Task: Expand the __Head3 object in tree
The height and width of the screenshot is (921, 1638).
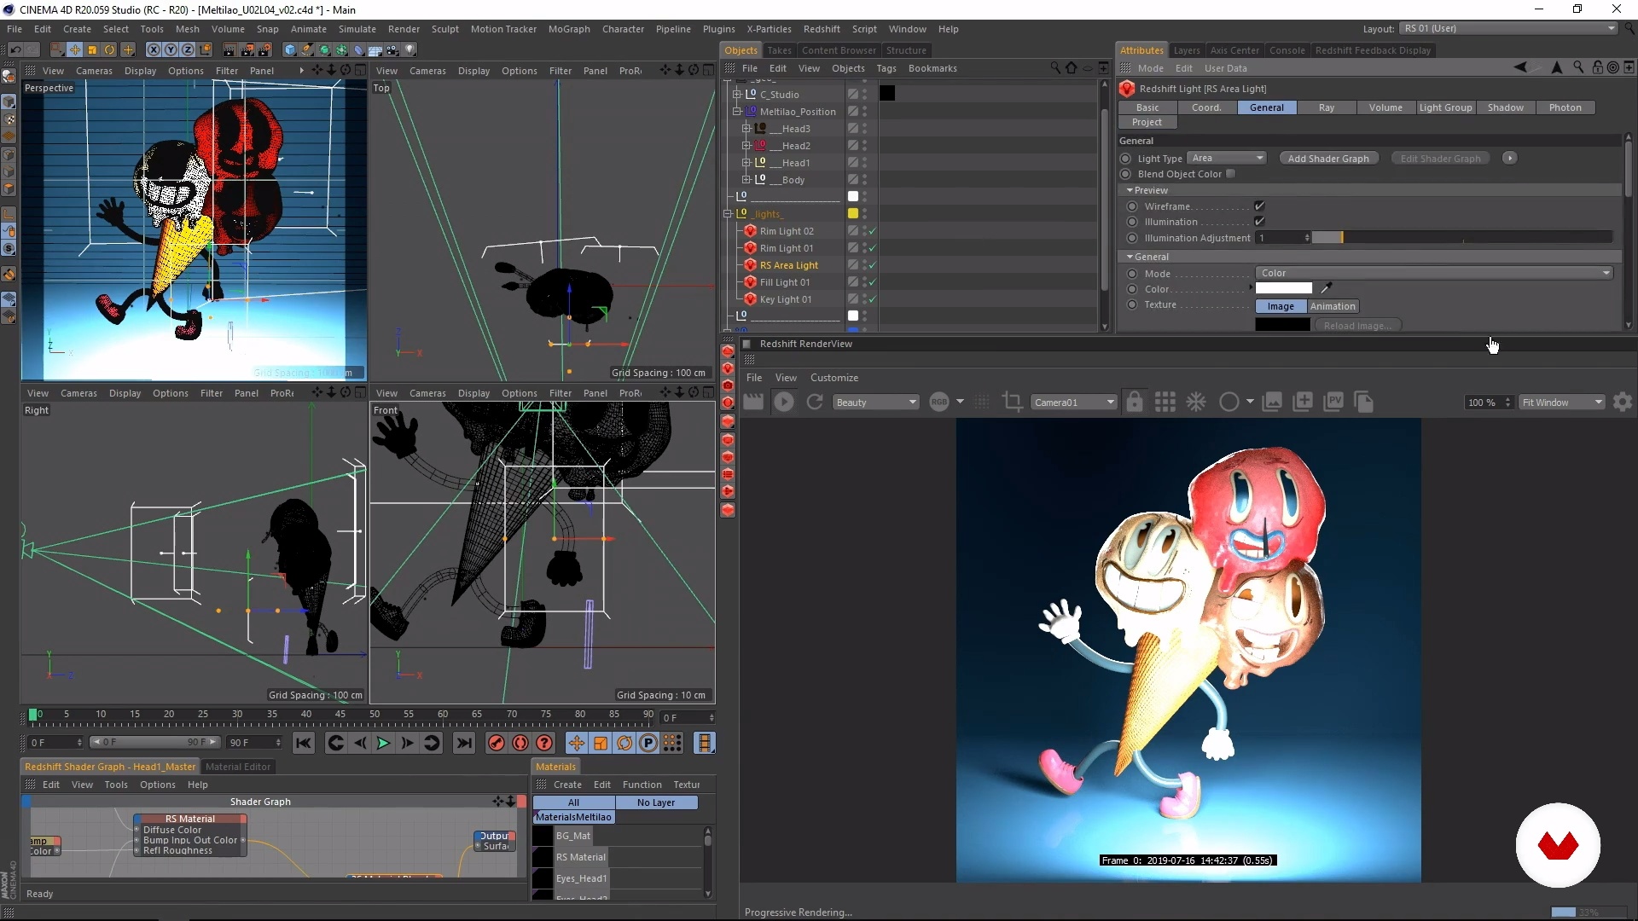Action: [x=746, y=129]
